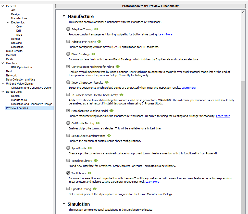Select Manufacture under Default Units
This screenshot has height=214, width=248.
[19, 100]
